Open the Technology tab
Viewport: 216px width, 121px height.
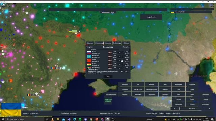117,43
